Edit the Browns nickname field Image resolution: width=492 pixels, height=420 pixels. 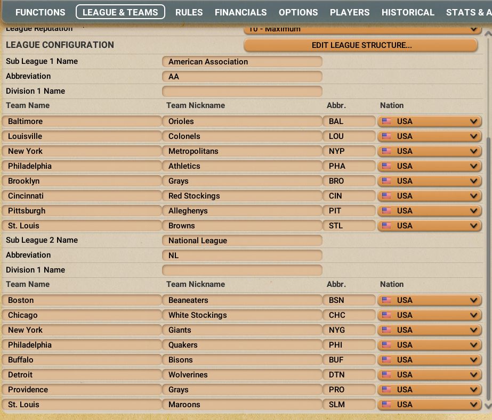tap(242, 226)
